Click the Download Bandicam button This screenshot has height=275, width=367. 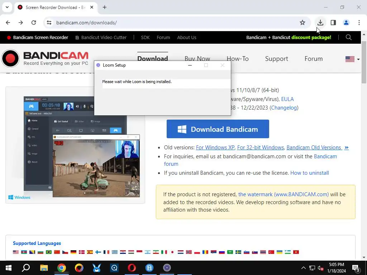pyautogui.click(x=218, y=129)
